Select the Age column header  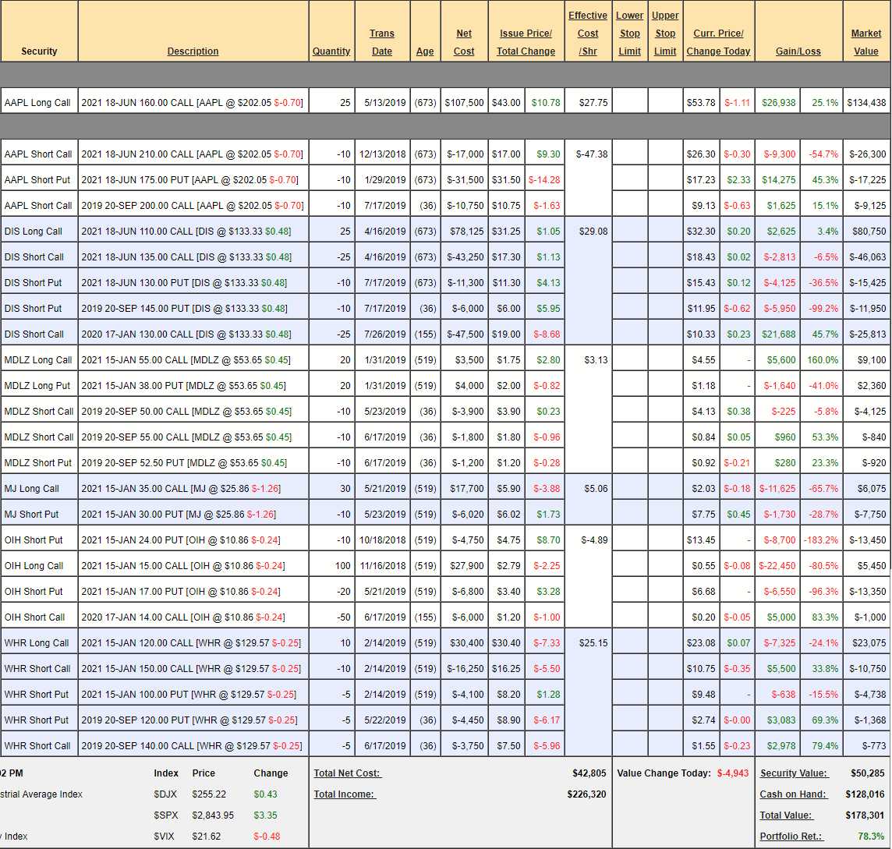(425, 51)
